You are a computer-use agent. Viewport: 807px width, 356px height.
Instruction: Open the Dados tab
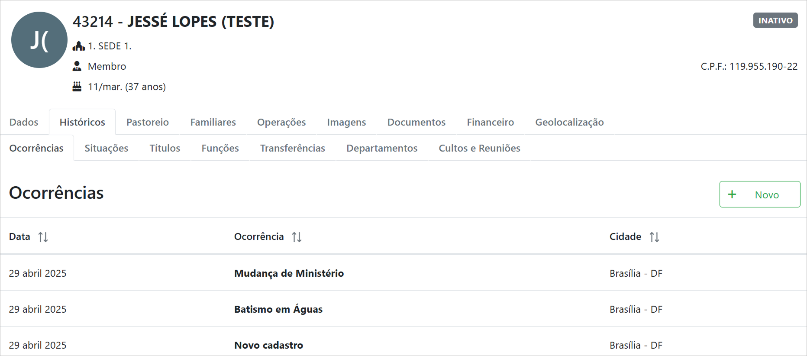point(24,122)
